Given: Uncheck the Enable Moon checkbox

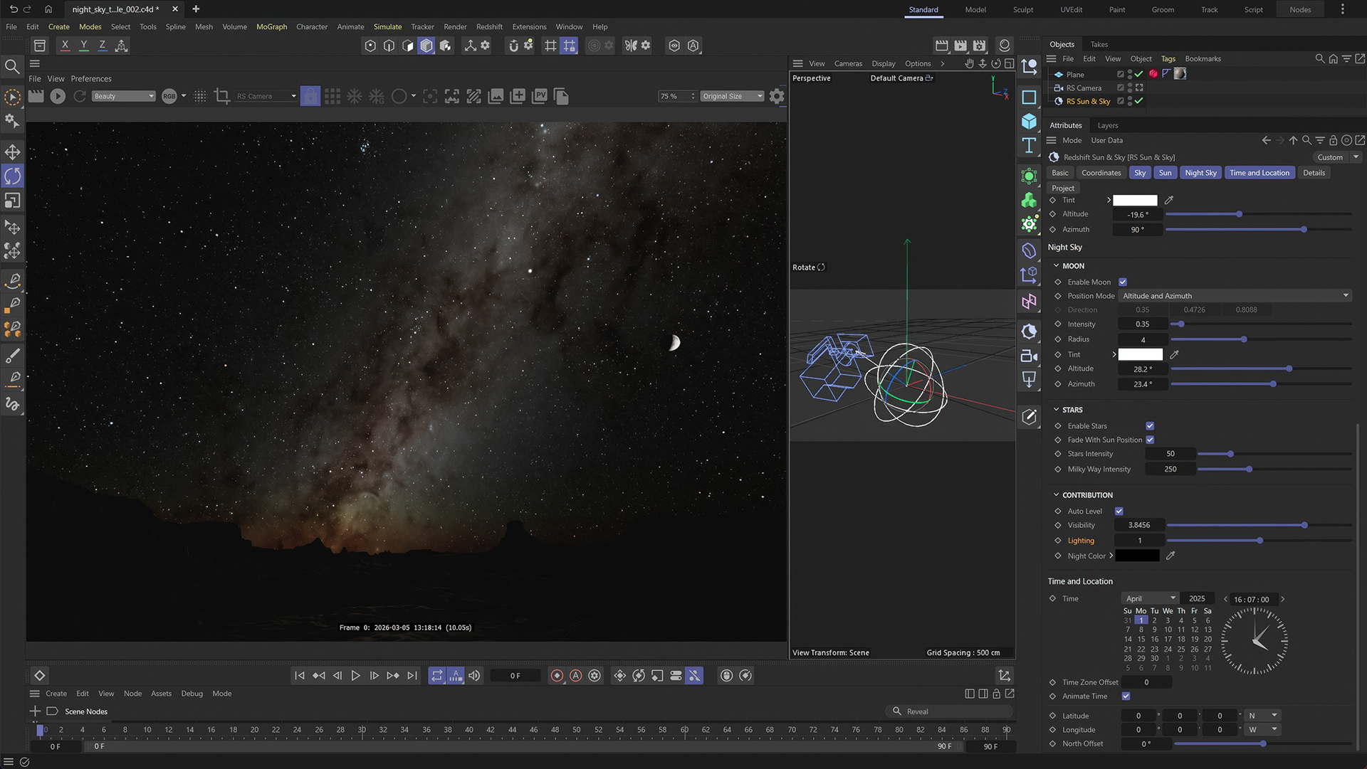Looking at the screenshot, I should click(1122, 282).
